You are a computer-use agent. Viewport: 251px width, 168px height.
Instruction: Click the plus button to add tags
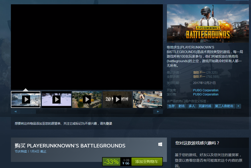coord(238,106)
